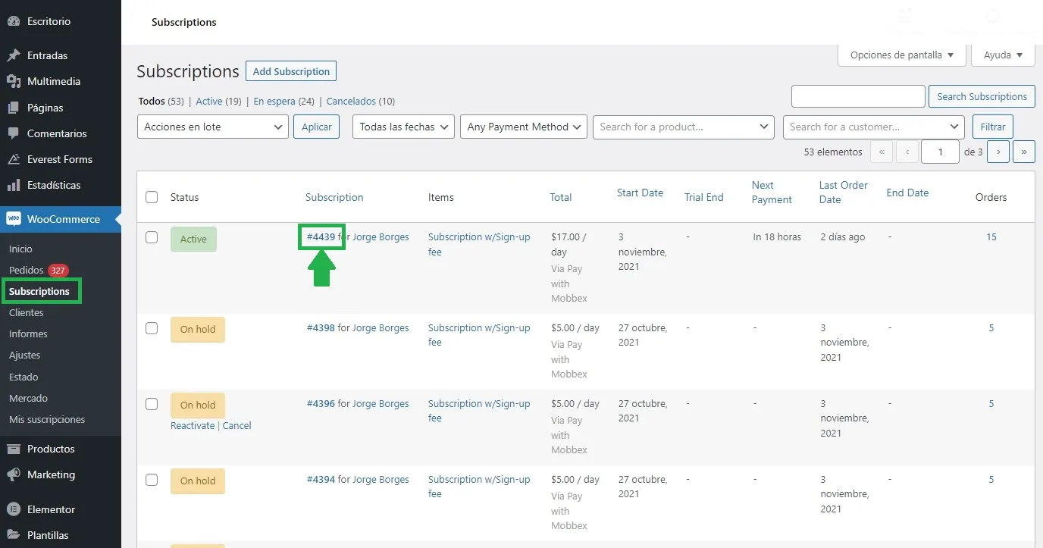Check the box for subscription #4398
The width and height of the screenshot is (1043, 548).
tap(152, 328)
